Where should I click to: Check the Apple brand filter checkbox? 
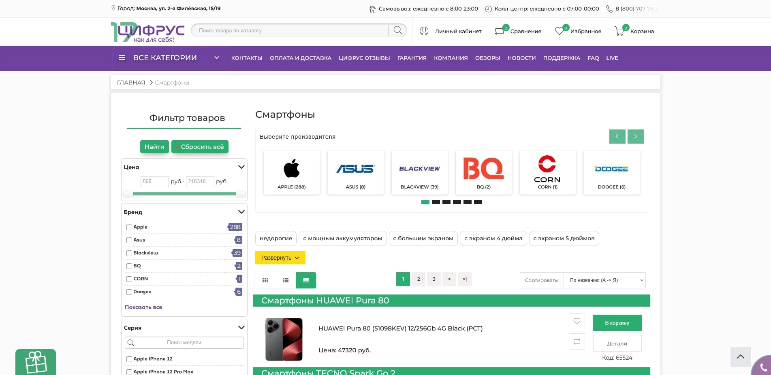pos(129,227)
